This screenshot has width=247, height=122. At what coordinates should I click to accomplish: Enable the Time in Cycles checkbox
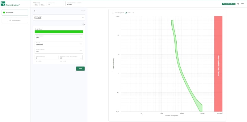click(113, 13)
